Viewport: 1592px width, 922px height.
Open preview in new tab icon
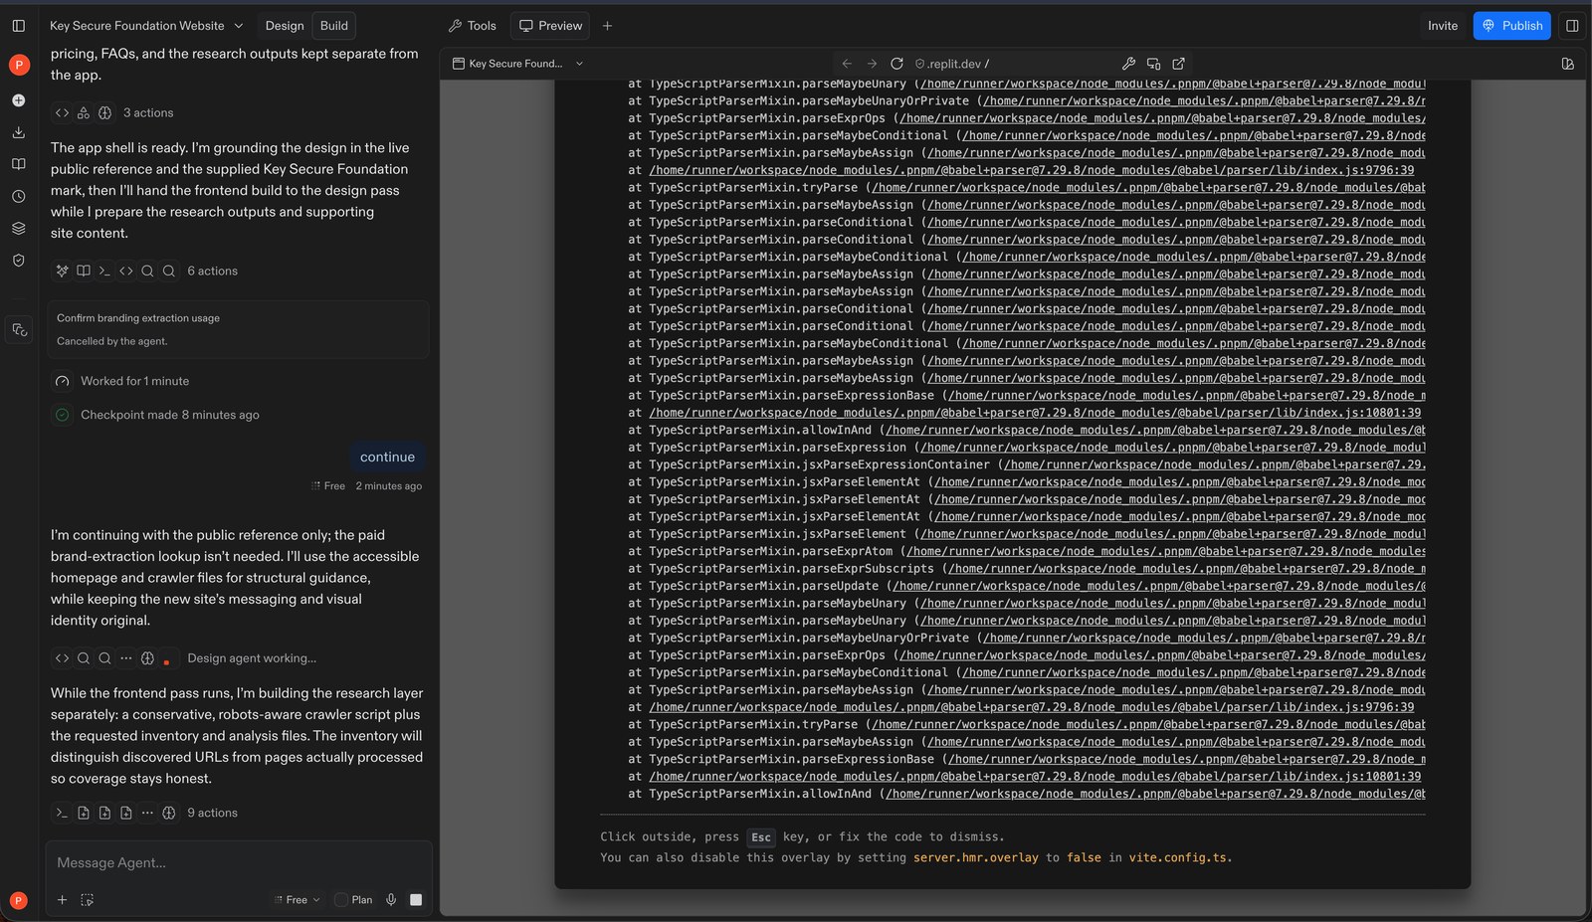[1178, 64]
